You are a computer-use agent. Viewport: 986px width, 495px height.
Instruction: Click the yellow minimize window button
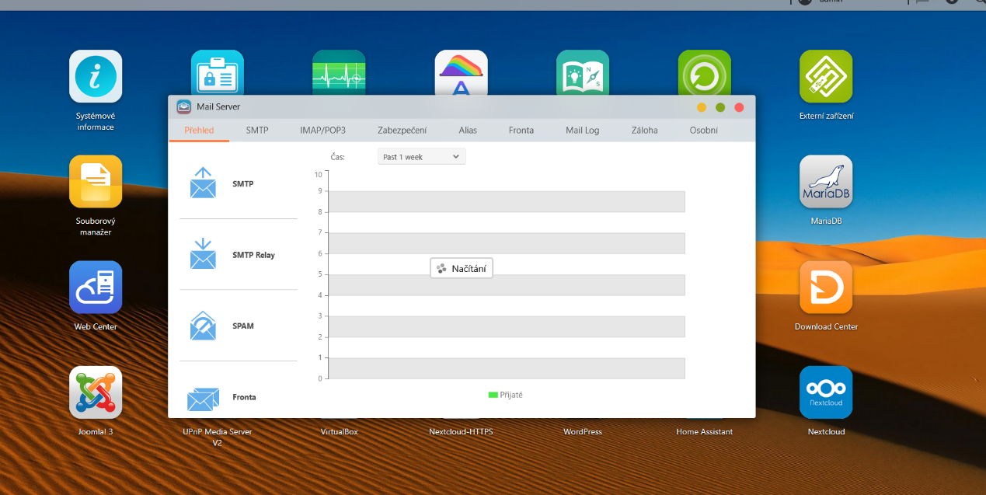pos(702,107)
